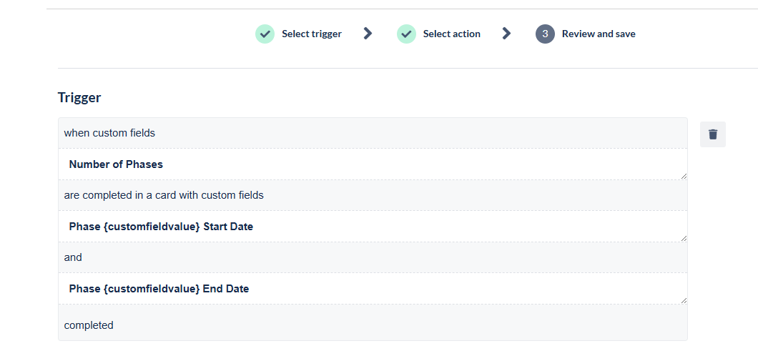Click the trash icon to delete trigger

pos(712,134)
